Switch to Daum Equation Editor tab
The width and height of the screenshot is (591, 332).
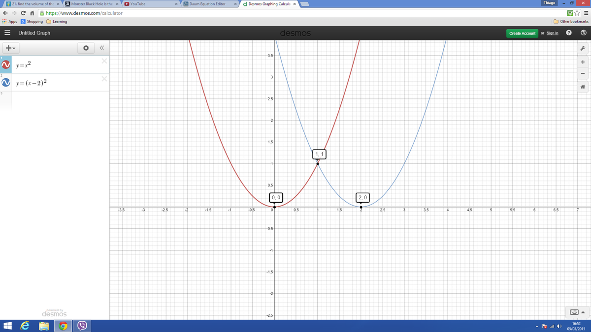(207, 4)
